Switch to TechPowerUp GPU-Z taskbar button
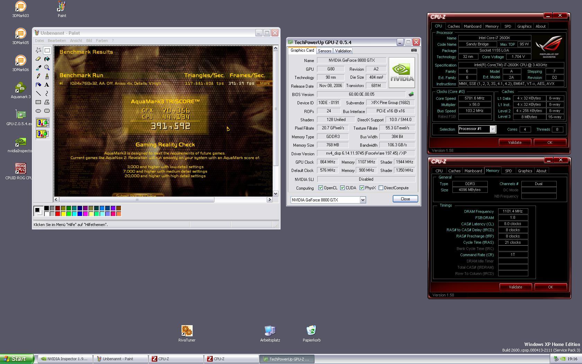This screenshot has width=582, height=364. tap(287, 359)
